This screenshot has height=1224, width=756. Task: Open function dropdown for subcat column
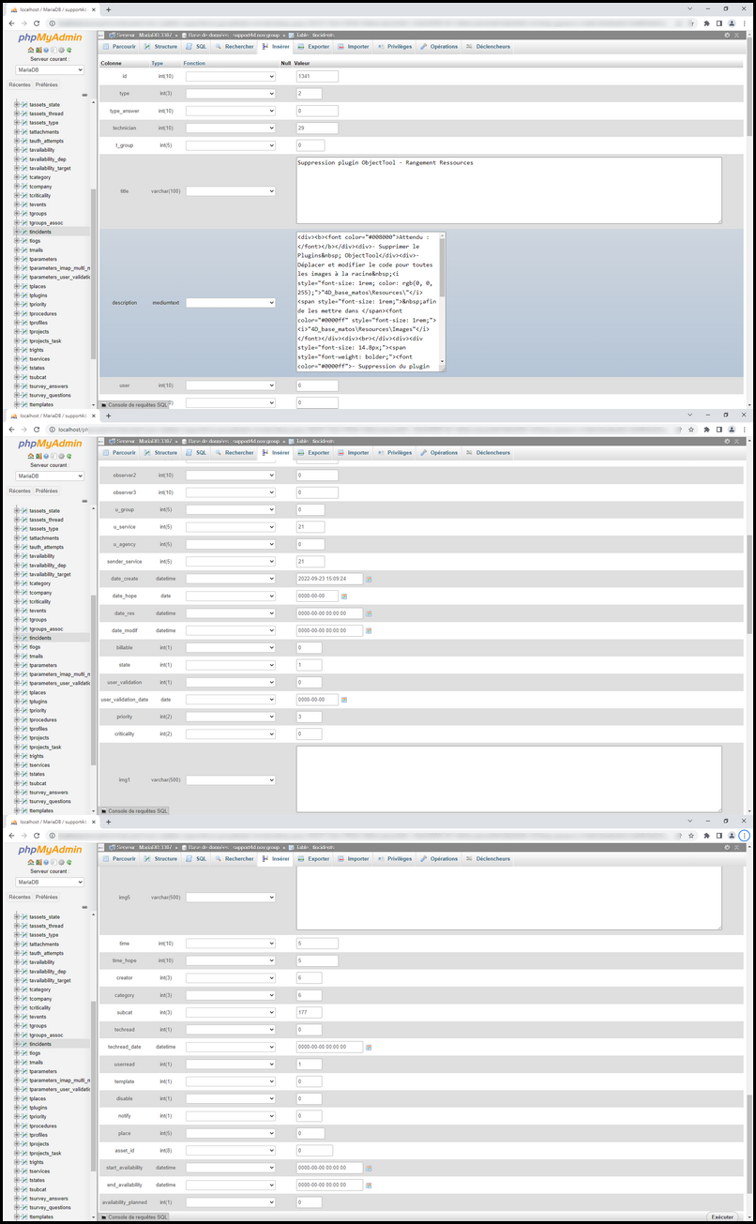tap(231, 1012)
